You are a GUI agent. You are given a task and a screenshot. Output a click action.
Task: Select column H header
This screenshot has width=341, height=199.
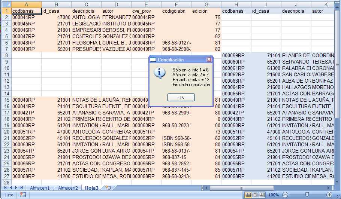click(236, 4)
